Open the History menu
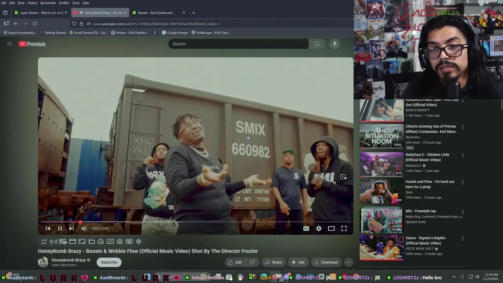503x283 pixels. click(33, 3)
